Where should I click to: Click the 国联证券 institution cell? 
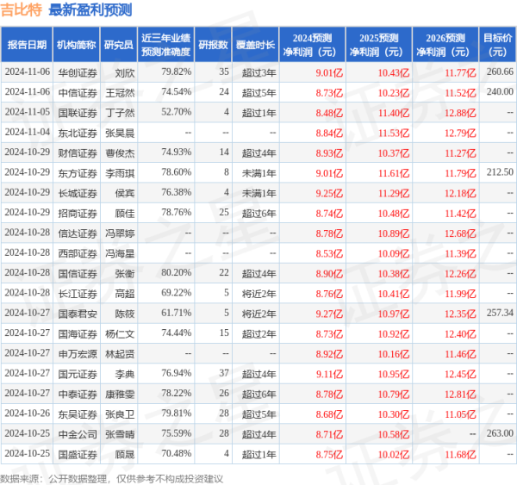78,113
